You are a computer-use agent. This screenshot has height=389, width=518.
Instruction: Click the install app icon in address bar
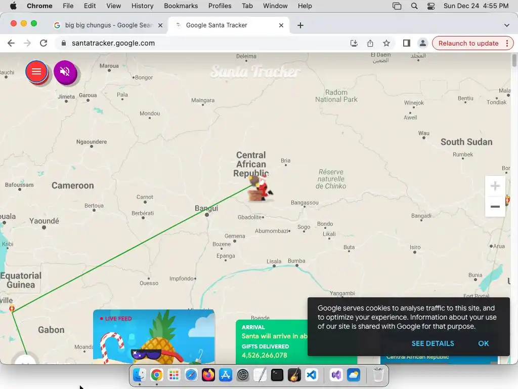354,43
